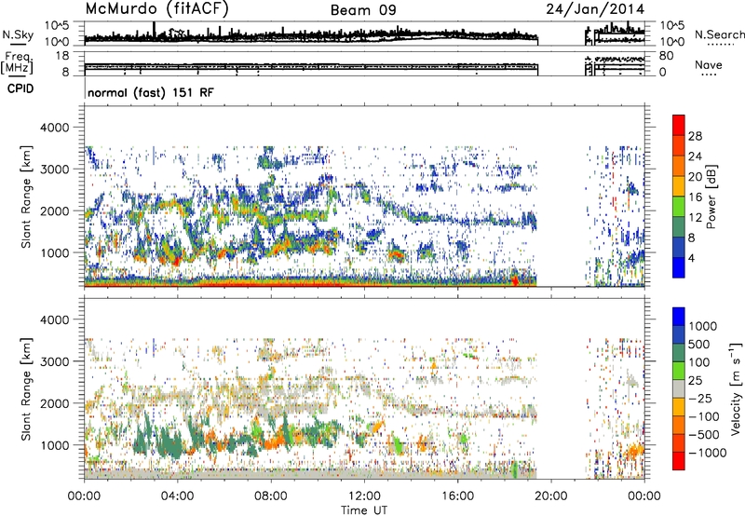The height and width of the screenshot is (516, 745).
Task: Click the 'Freq. [MHz]' label
Action: pos(17,62)
